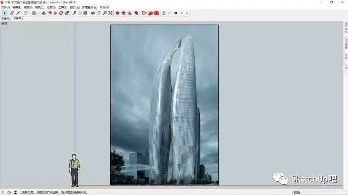The width and height of the screenshot is (348, 195).
Task: Choose the Push/Pull tool icon
Action: click(x=44, y=13)
